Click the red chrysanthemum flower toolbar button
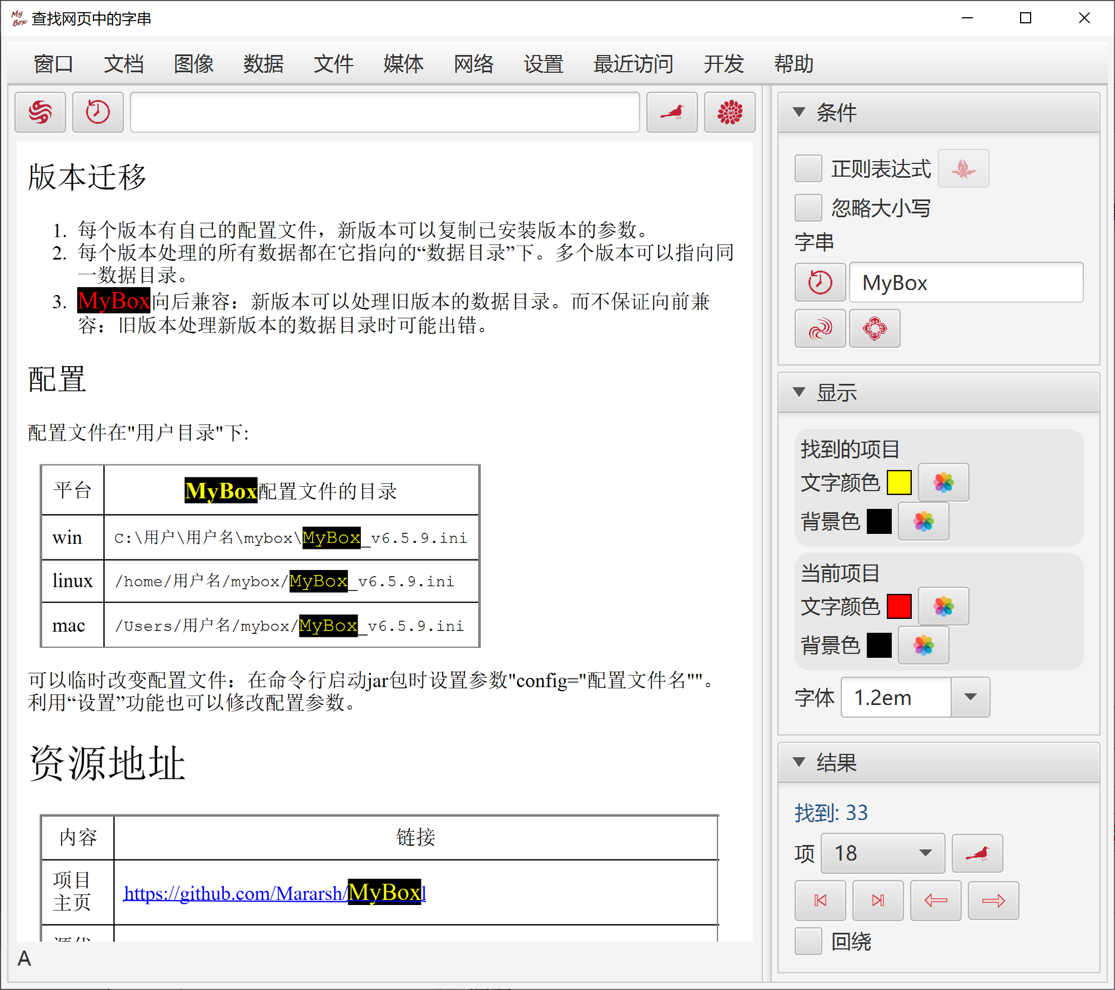This screenshot has width=1115, height=990. (730, 112)
